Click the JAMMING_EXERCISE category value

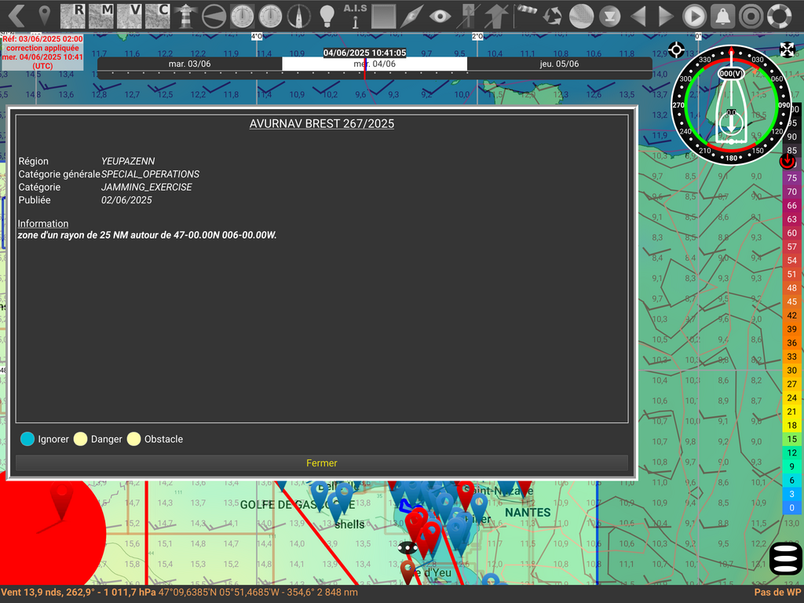[147, 187]
